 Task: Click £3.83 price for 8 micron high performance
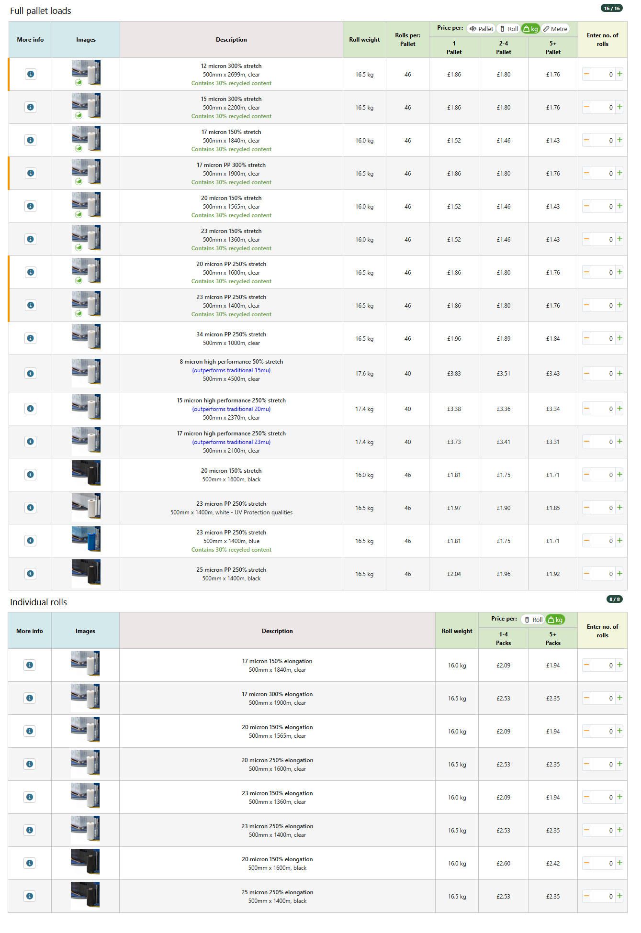[x=454, y=374]
